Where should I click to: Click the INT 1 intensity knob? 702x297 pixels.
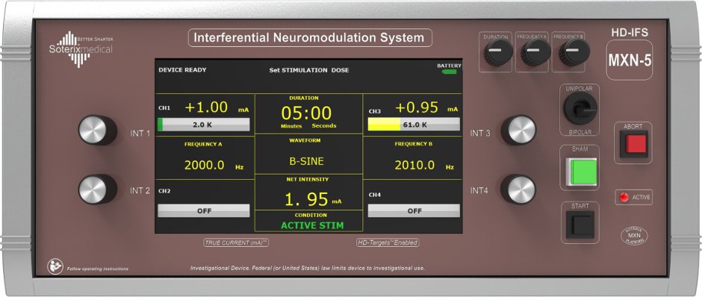(x=97, y=130)
